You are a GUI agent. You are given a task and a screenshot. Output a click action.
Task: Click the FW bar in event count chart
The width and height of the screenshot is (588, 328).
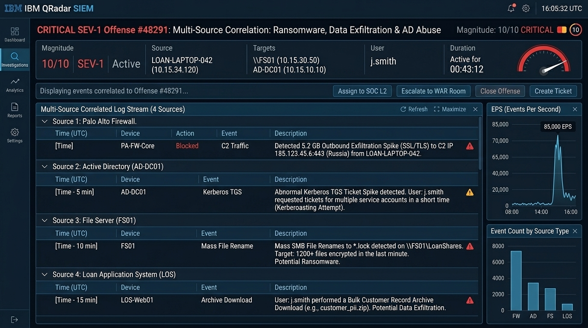(x=516, y=281)
